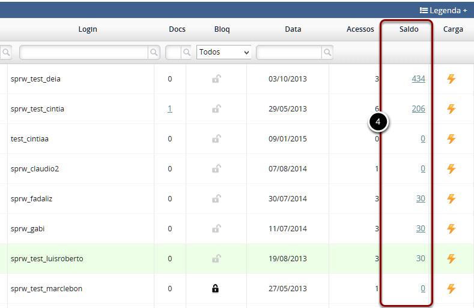The image size is (474, 308).
Task: Open the Bloq 'Todos' dropdown filter
Action: 223,53
